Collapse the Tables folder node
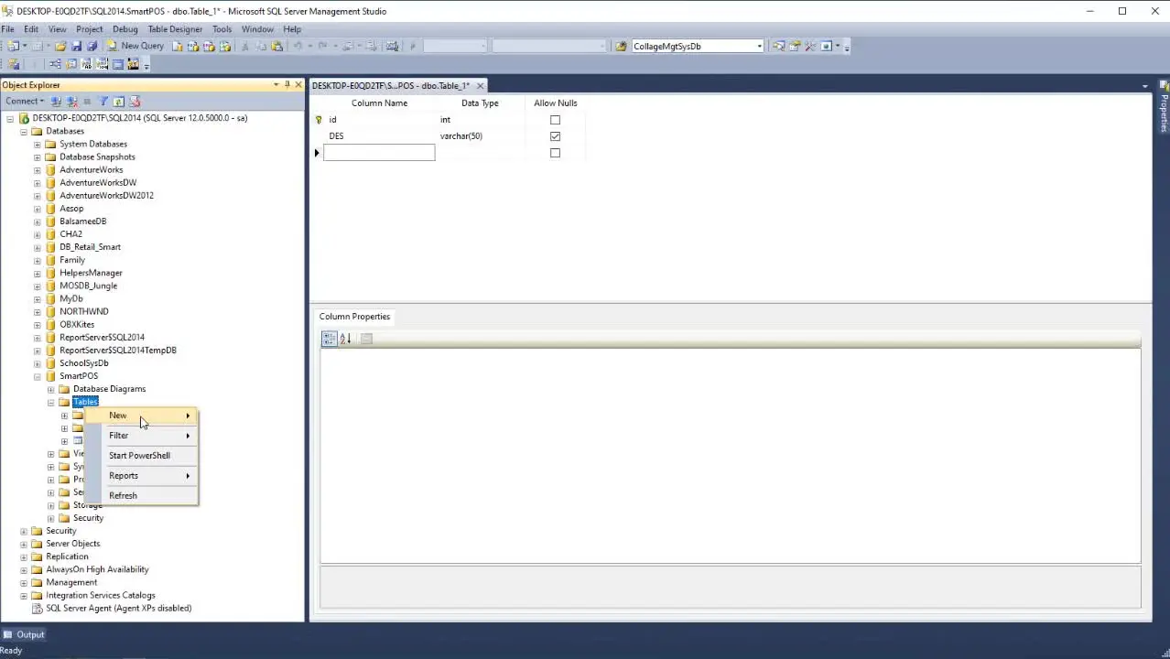The image size is (1170, 659). 51,403
